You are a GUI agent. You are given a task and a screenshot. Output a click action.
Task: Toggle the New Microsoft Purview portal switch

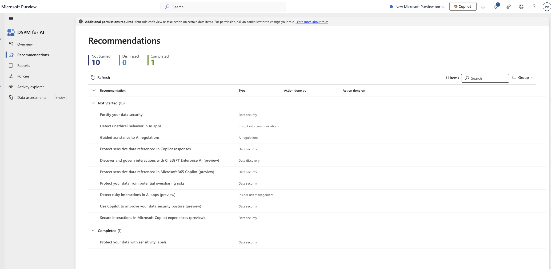(391, 7)
